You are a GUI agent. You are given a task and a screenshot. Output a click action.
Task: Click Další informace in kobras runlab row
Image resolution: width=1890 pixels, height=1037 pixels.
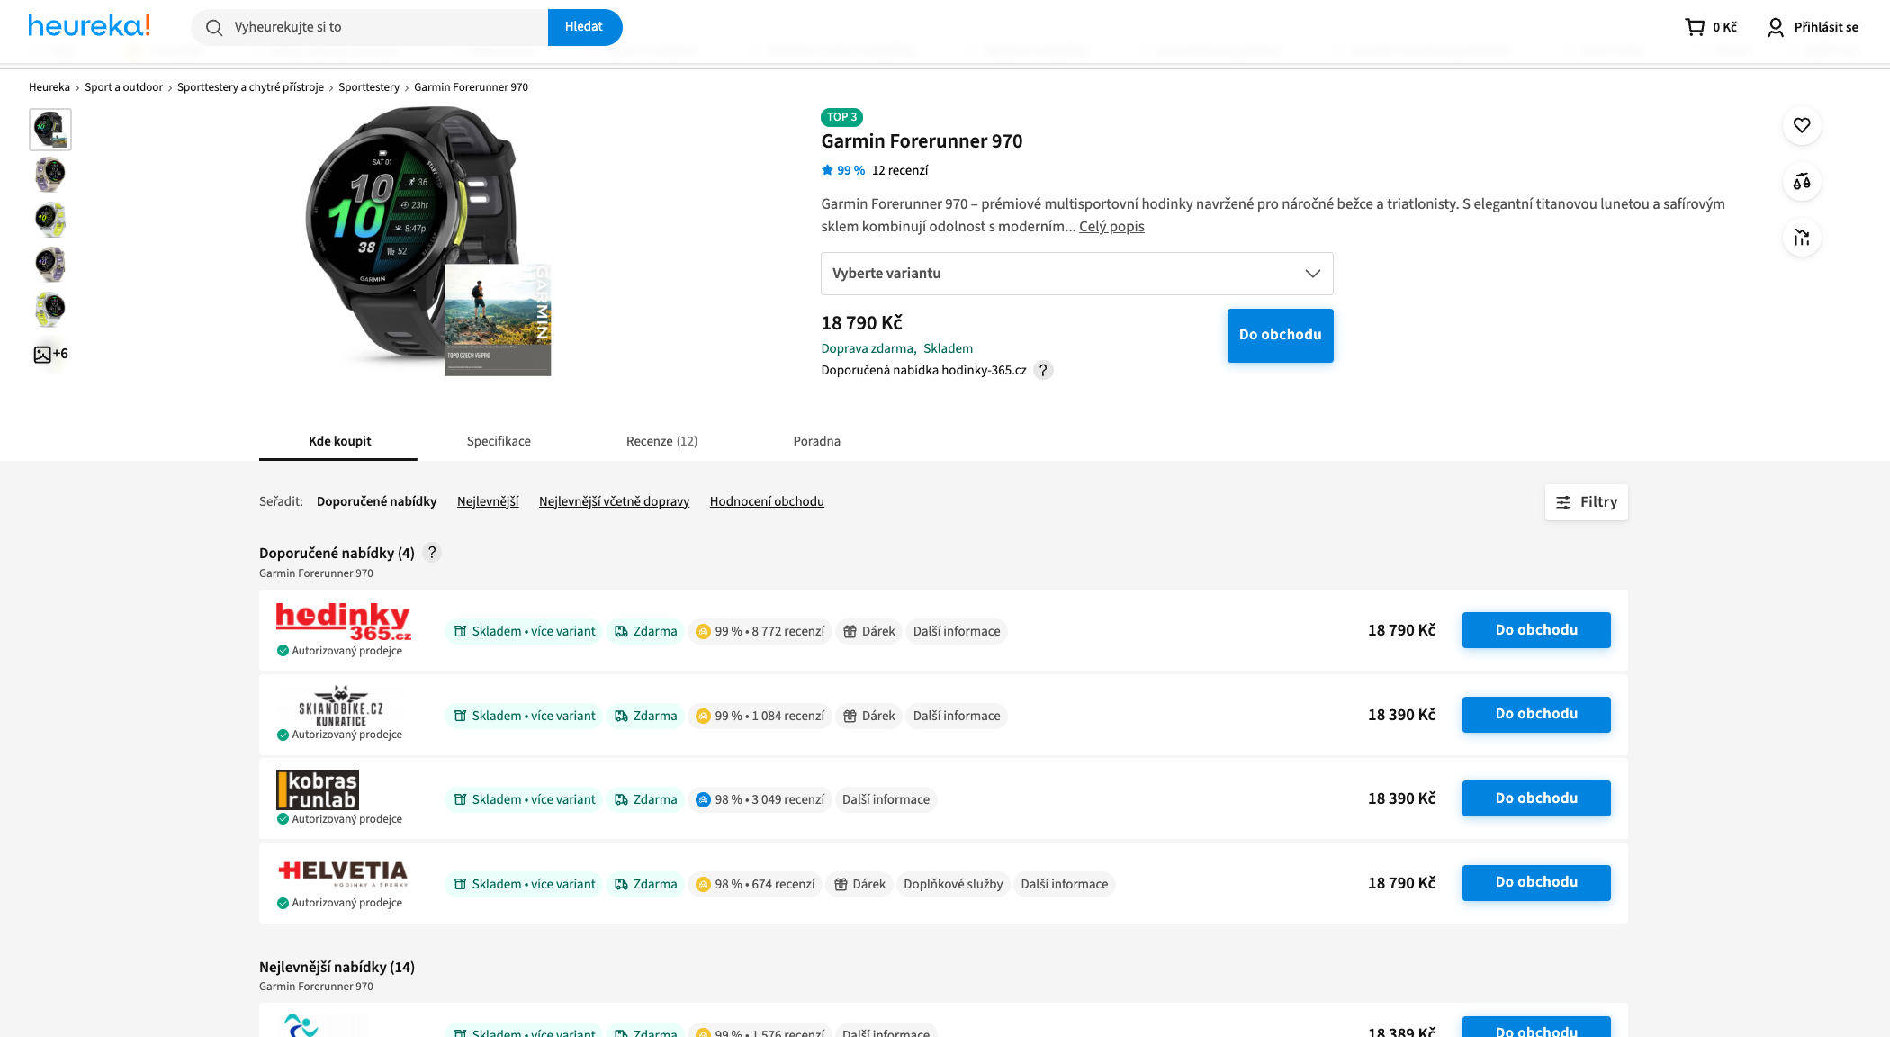[886, 799]
